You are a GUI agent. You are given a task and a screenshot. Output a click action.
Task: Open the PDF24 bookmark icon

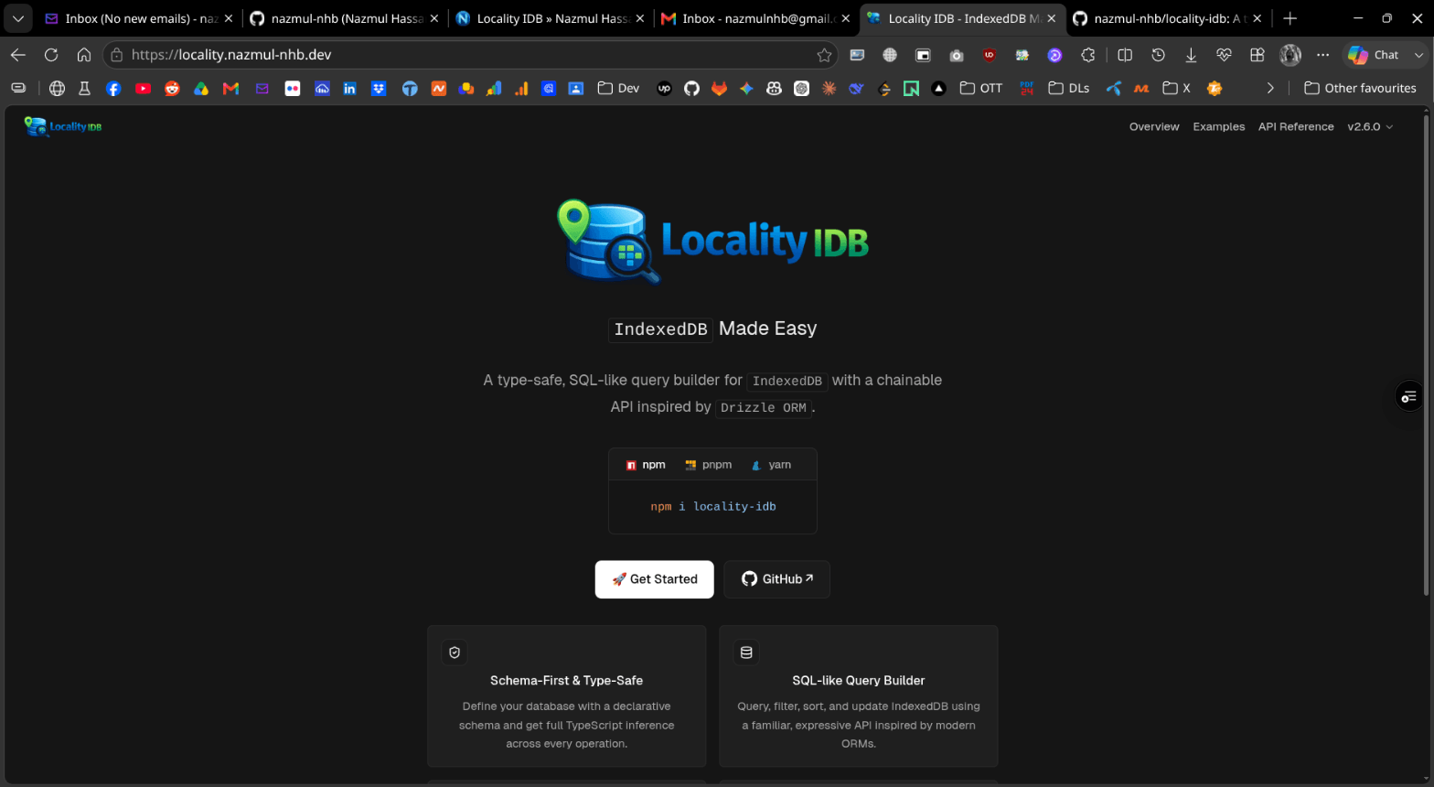(x=1026, y=89)
